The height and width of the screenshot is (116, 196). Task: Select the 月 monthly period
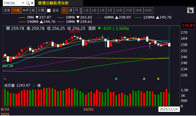(77, 10)
